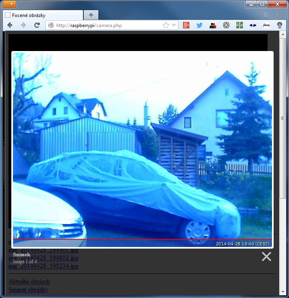The height and width of the screenshot is (298, 289).
Task: Open the blue oval F bookmark
Action: tap(253, 25)
